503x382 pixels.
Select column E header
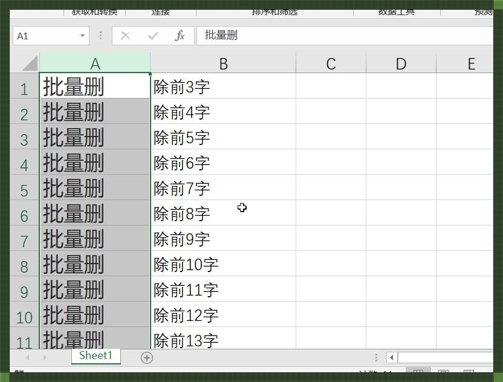[x=465, y=63]
